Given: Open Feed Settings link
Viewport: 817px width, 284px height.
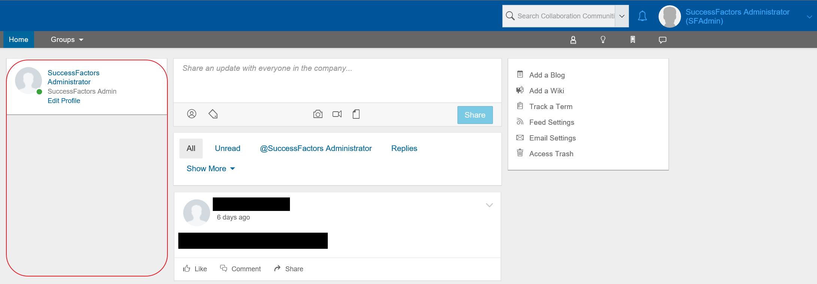Looking at the screenshot, I should pyautogui.click(x=551, y=122).
